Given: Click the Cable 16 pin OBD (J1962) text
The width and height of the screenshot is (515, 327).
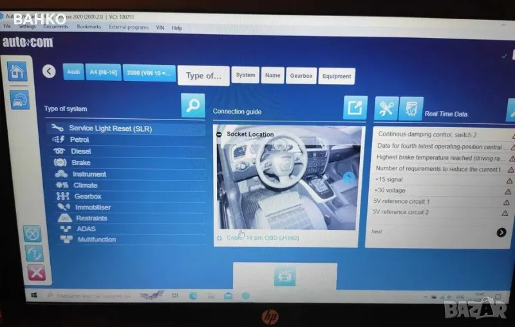Looking at the screenshot, I should coord(263,238).
